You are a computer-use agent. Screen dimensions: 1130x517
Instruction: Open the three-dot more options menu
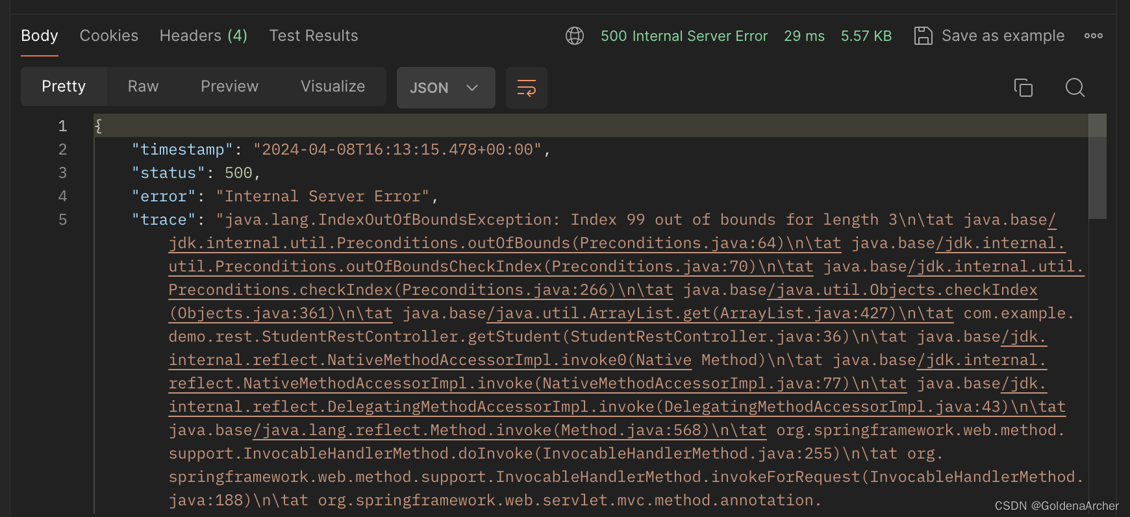coord(1094,36)
